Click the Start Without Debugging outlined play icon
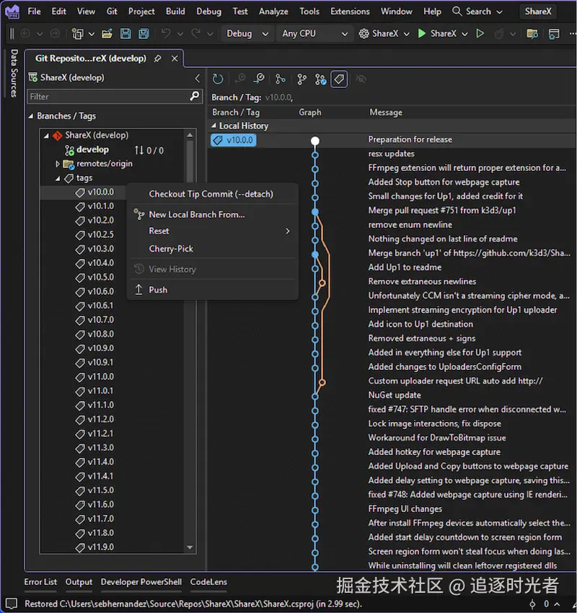This screenshot has height=613, width=577. [x=480, y=34]
